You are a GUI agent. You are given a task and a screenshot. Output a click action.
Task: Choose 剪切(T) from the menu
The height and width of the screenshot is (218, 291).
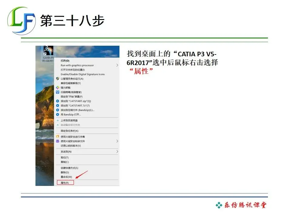click(x=65, y=157)
